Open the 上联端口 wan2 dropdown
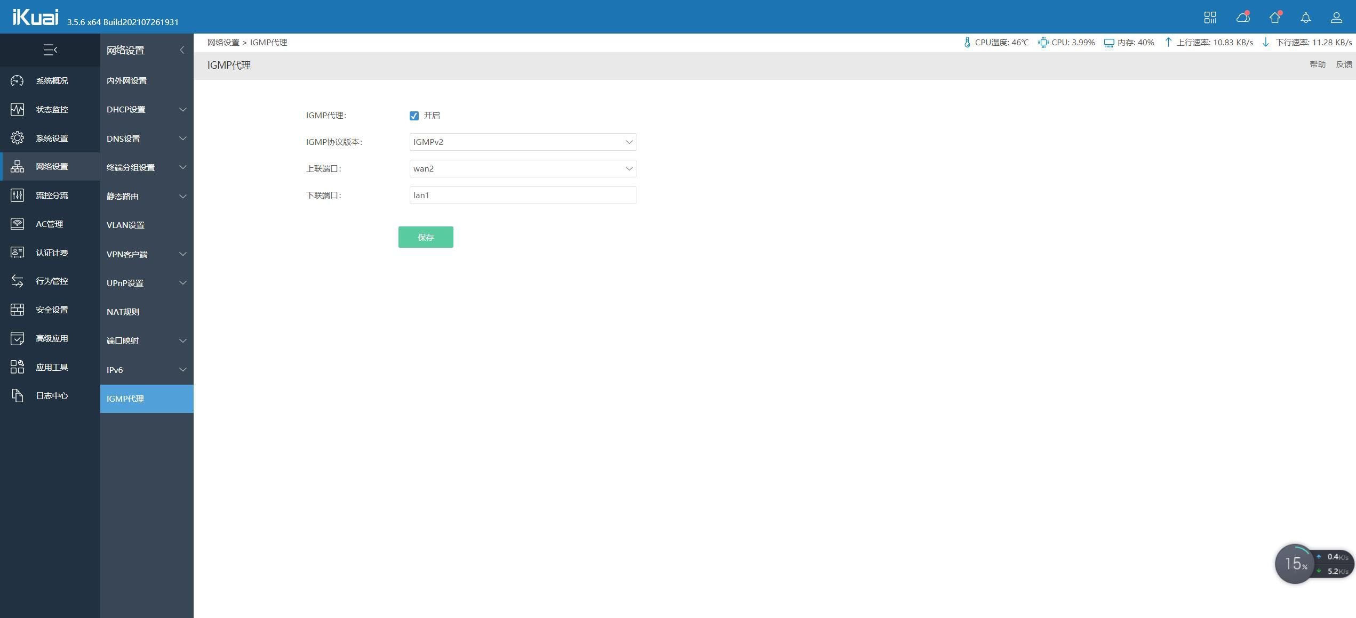The width and height of the screenshot is (1356, 618). (522, 168)
